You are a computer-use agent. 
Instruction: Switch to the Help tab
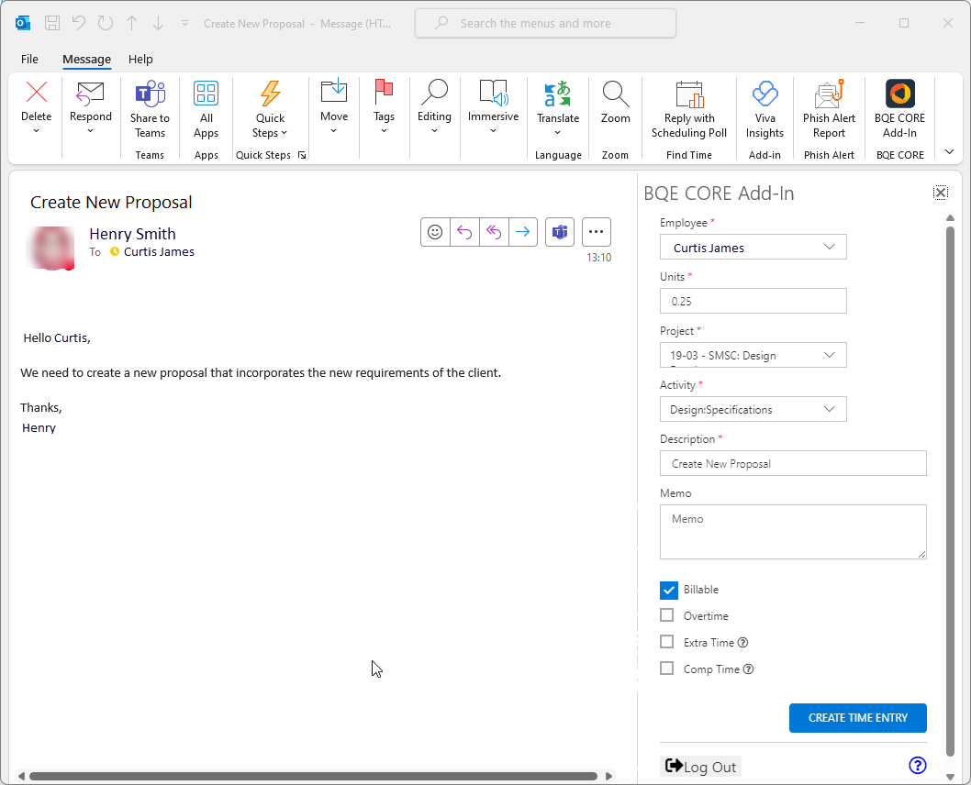click(140, 59)
